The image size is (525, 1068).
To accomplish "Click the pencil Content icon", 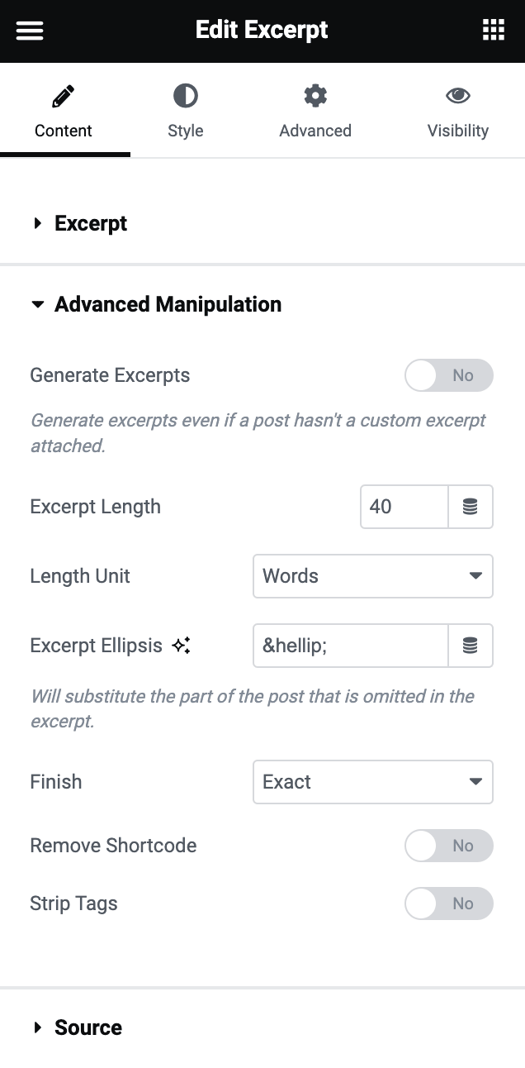I will point(63,97).
